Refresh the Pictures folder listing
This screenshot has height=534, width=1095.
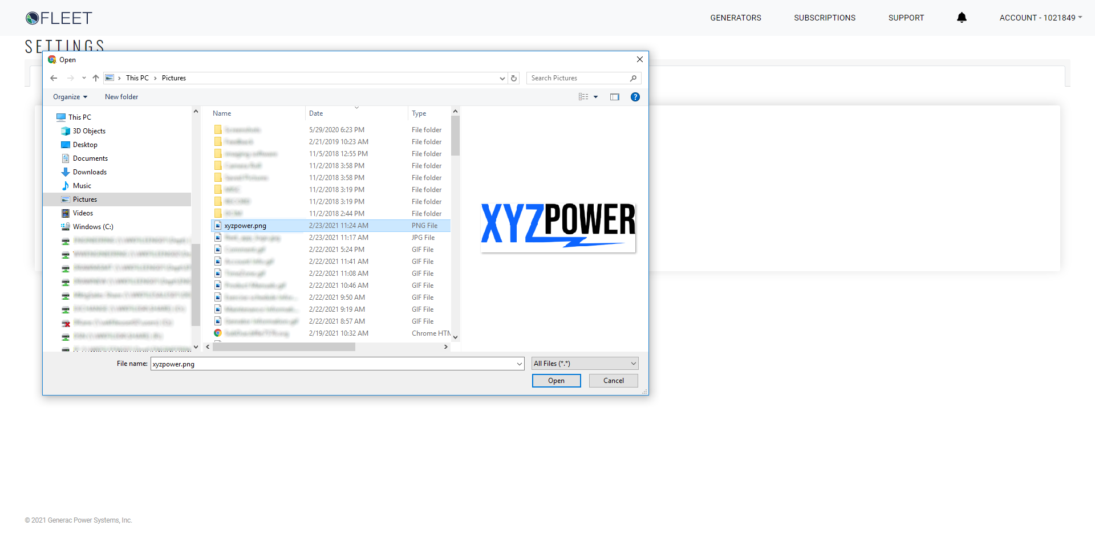point(514,78)
